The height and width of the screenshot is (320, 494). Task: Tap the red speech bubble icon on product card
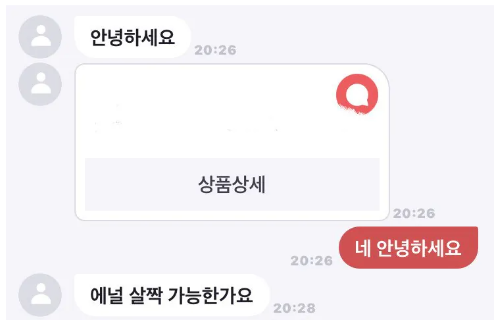357,94
